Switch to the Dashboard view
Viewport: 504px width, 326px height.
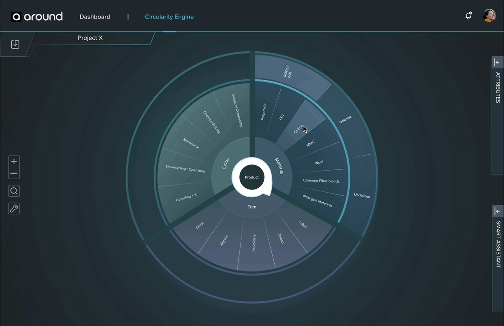click(95, 16)
